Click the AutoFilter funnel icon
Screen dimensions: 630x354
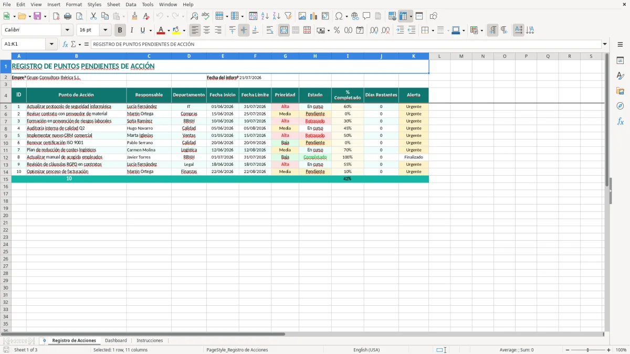288,16
